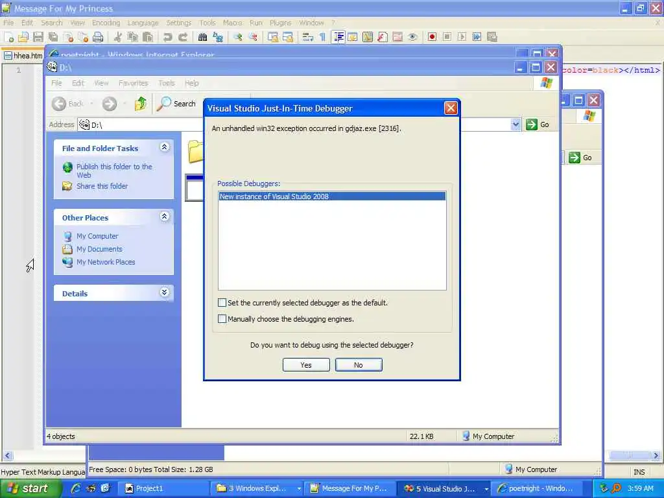This screenshot has height=498, width=664.
Task: Collapse File and Folder Tasks panel
Action: point(164,147)
